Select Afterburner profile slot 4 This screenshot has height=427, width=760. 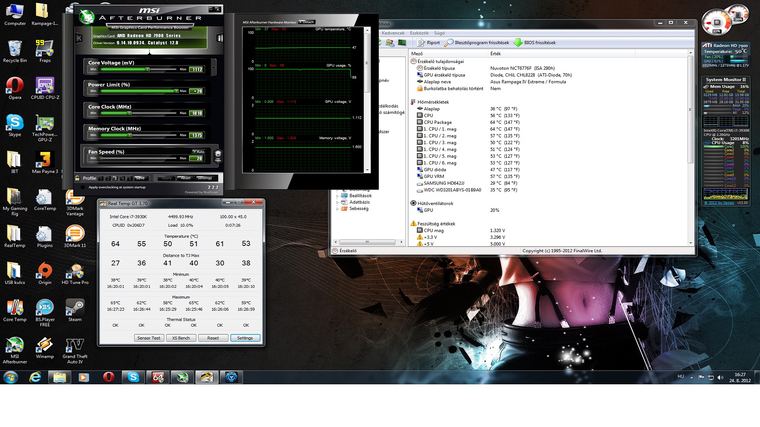[x=122, y=178]
